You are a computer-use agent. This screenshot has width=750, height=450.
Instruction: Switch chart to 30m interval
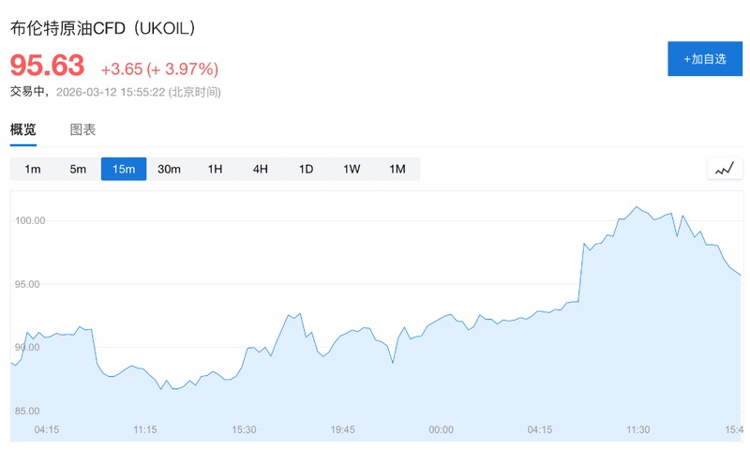coord(169,170)
